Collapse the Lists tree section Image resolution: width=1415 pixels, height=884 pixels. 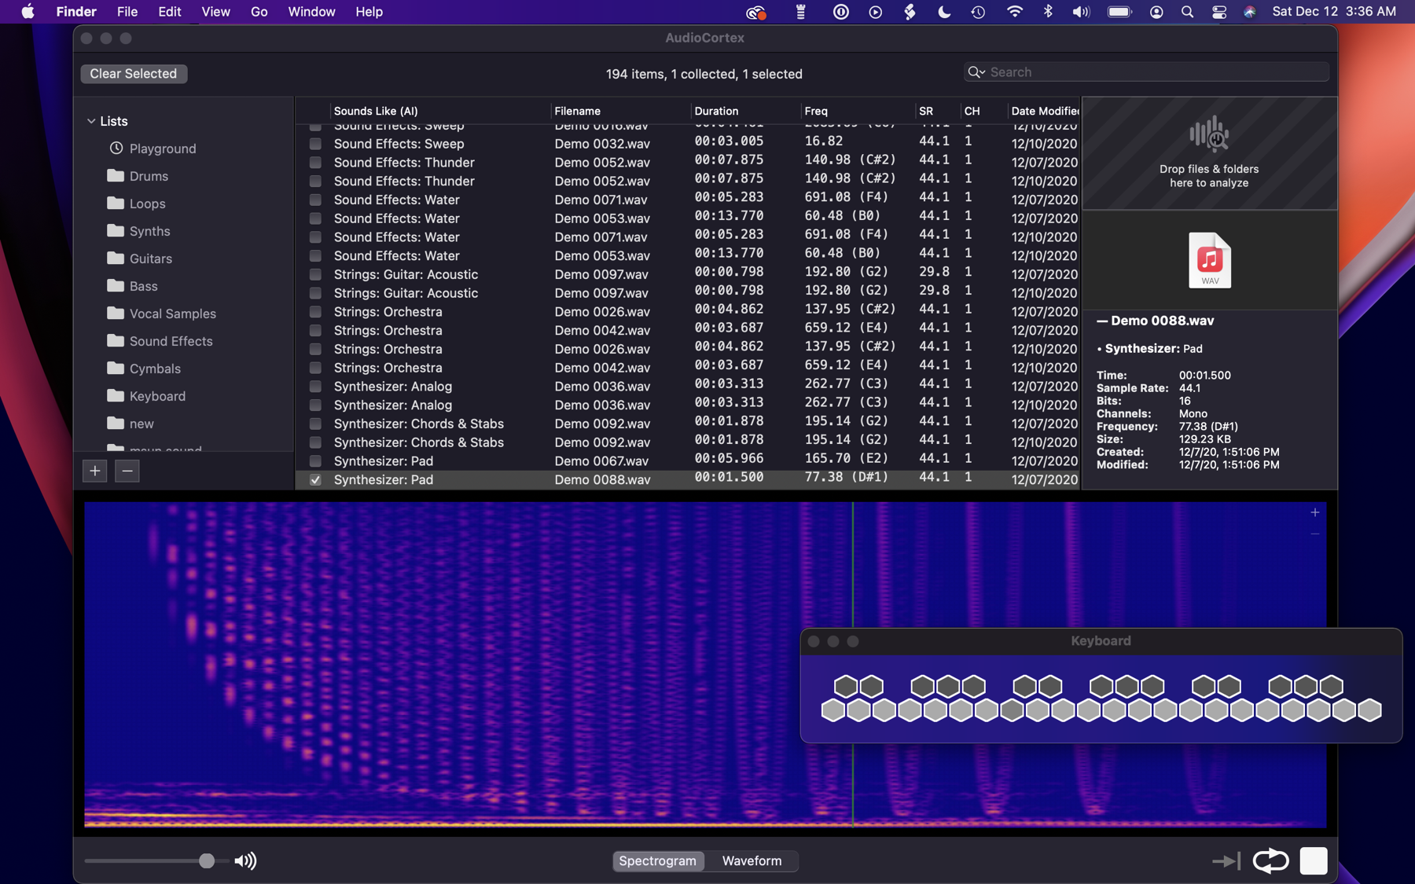tap(91, 121)
